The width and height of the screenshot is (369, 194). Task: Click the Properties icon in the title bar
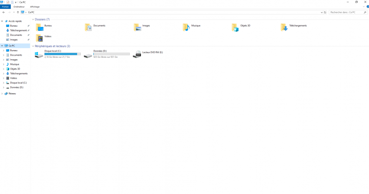(8, 2)
